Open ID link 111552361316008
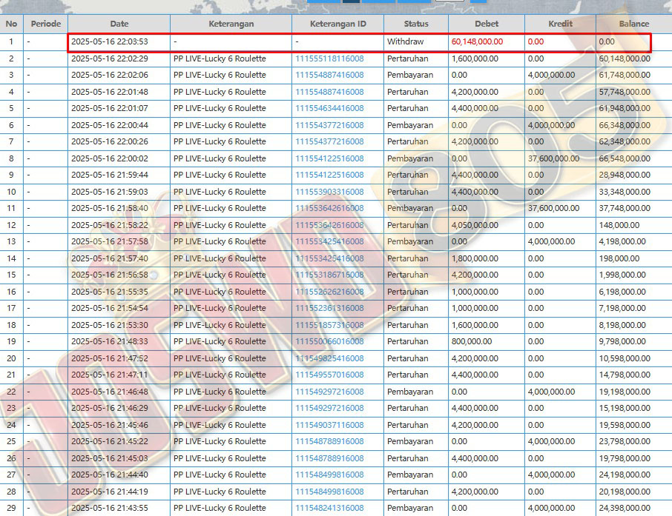This screenshot has height=516, width=672. pos(329,308)
